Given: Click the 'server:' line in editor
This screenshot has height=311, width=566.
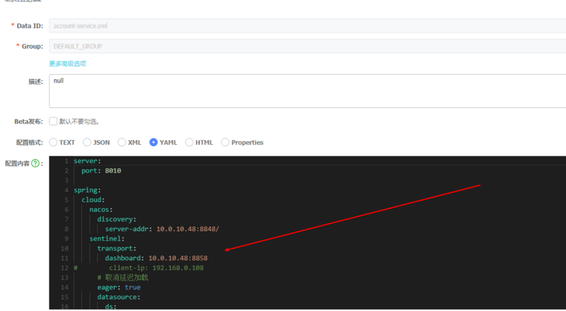Looking at the screenshot, I should [86, 161].
